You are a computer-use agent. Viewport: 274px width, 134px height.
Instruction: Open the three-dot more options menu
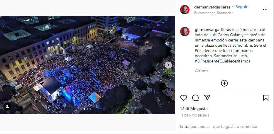coord(265,10)
